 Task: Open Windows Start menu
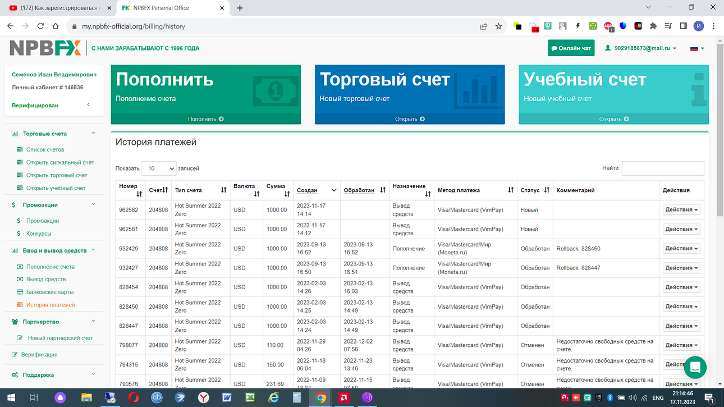10,398
